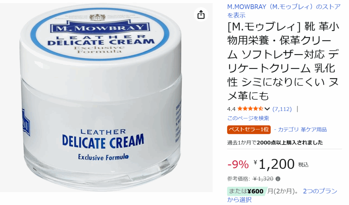Click the product title starting with [M.モゥブレィ]

click(x=283, y=61)
